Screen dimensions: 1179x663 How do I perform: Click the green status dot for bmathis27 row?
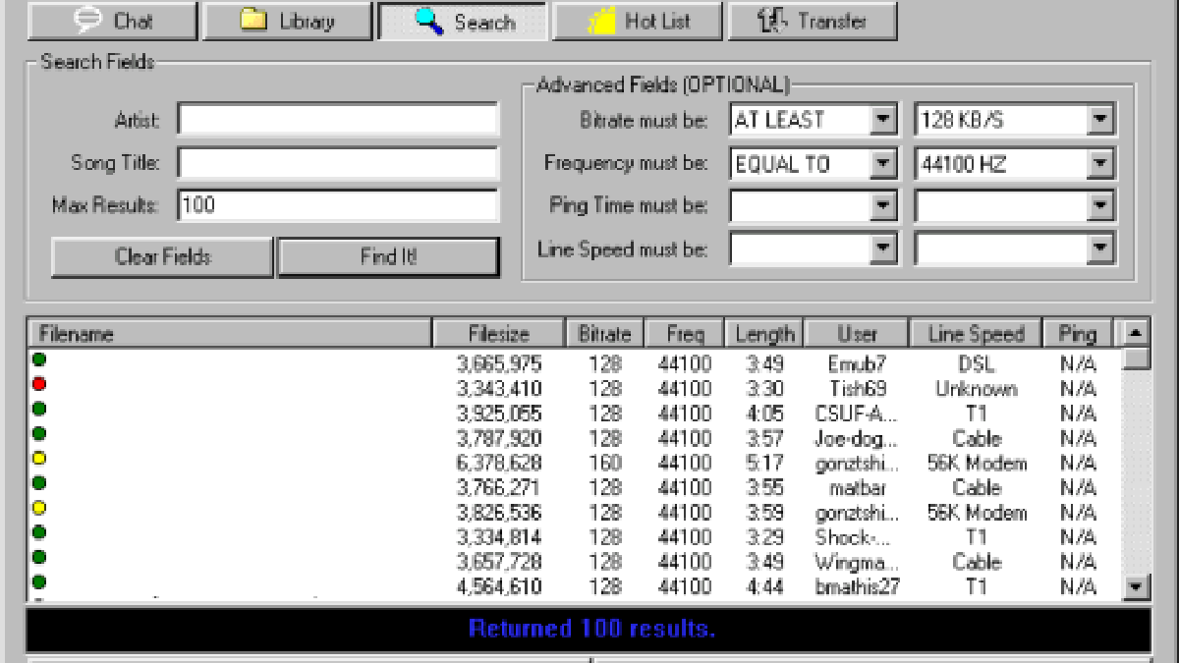(39, 581)
